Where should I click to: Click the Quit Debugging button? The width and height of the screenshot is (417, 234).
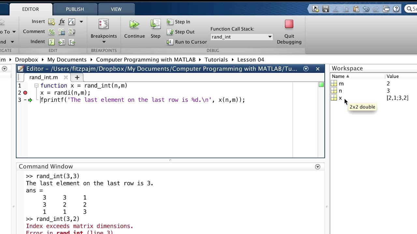coord(289,32)
